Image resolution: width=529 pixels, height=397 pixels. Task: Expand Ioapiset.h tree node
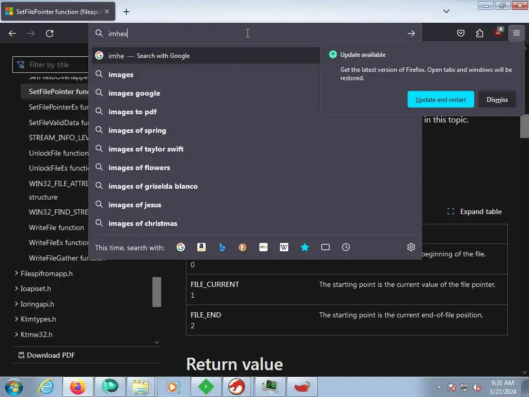pos(16,288)
